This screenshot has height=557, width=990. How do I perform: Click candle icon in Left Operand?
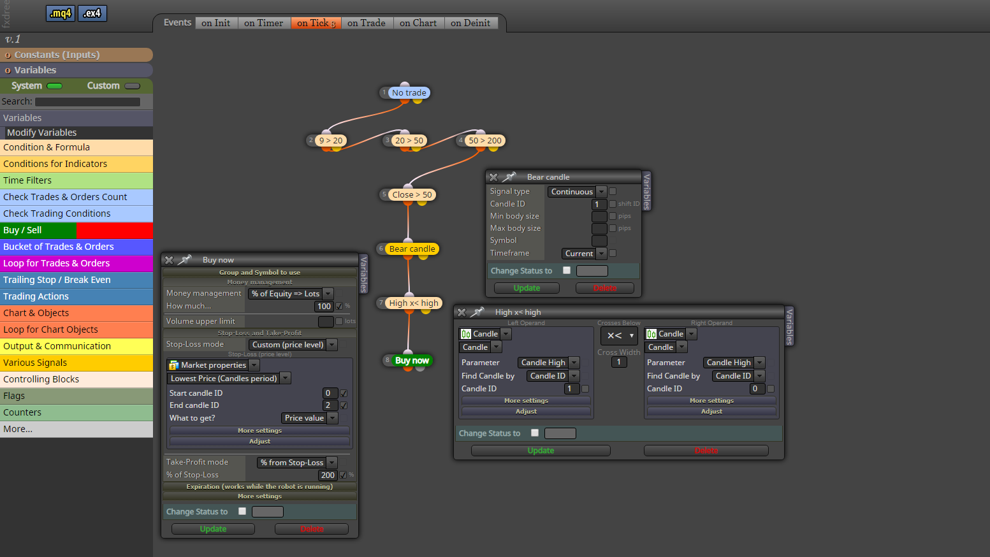point(466,334)
